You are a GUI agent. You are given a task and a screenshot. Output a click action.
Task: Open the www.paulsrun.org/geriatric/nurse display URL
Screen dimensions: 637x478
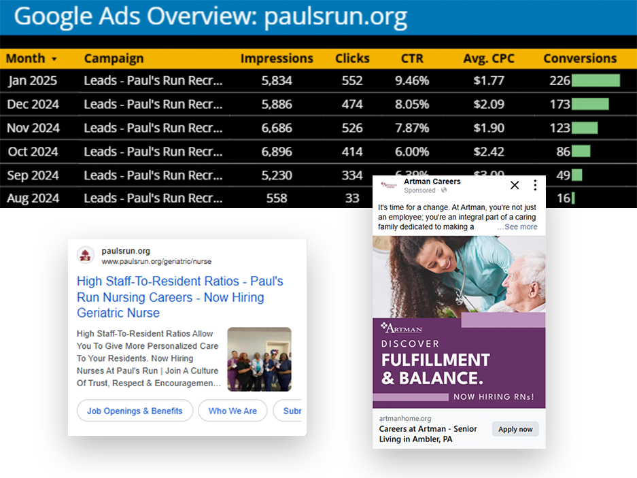156,261
